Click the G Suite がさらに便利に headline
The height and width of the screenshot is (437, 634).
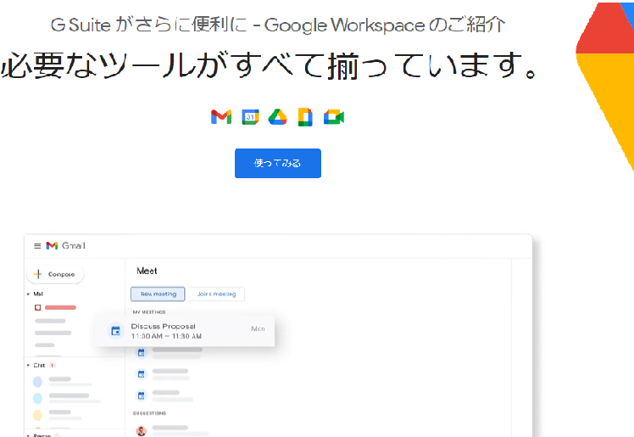coord(278,25)
